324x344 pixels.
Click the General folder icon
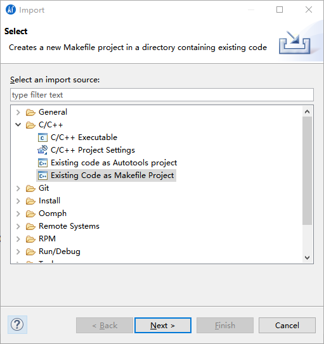pos(30,112)
